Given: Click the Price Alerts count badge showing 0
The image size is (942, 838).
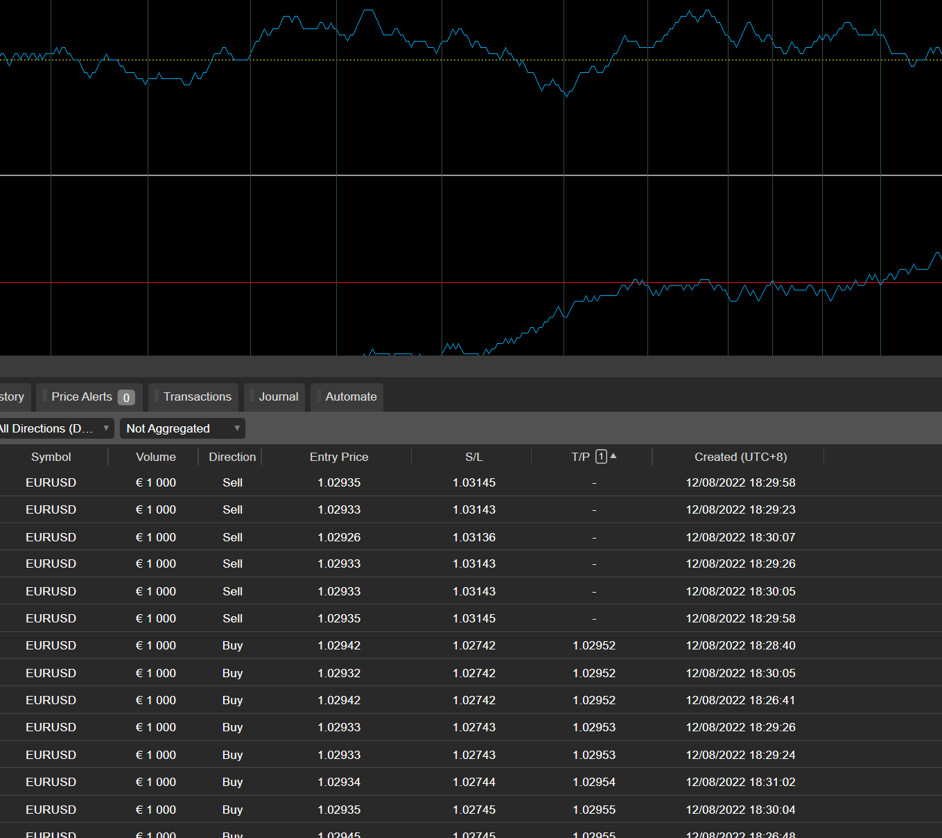Looking at the screenshot, I should [x=126, y=398].
